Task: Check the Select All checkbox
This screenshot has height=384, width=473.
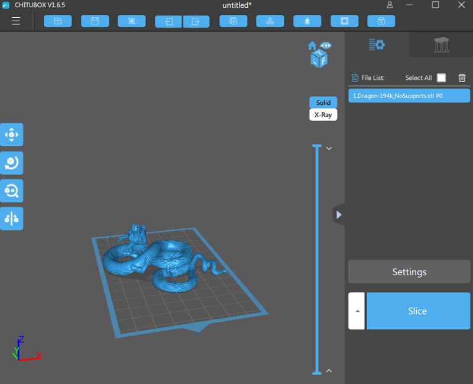Action: pos(441,78)
